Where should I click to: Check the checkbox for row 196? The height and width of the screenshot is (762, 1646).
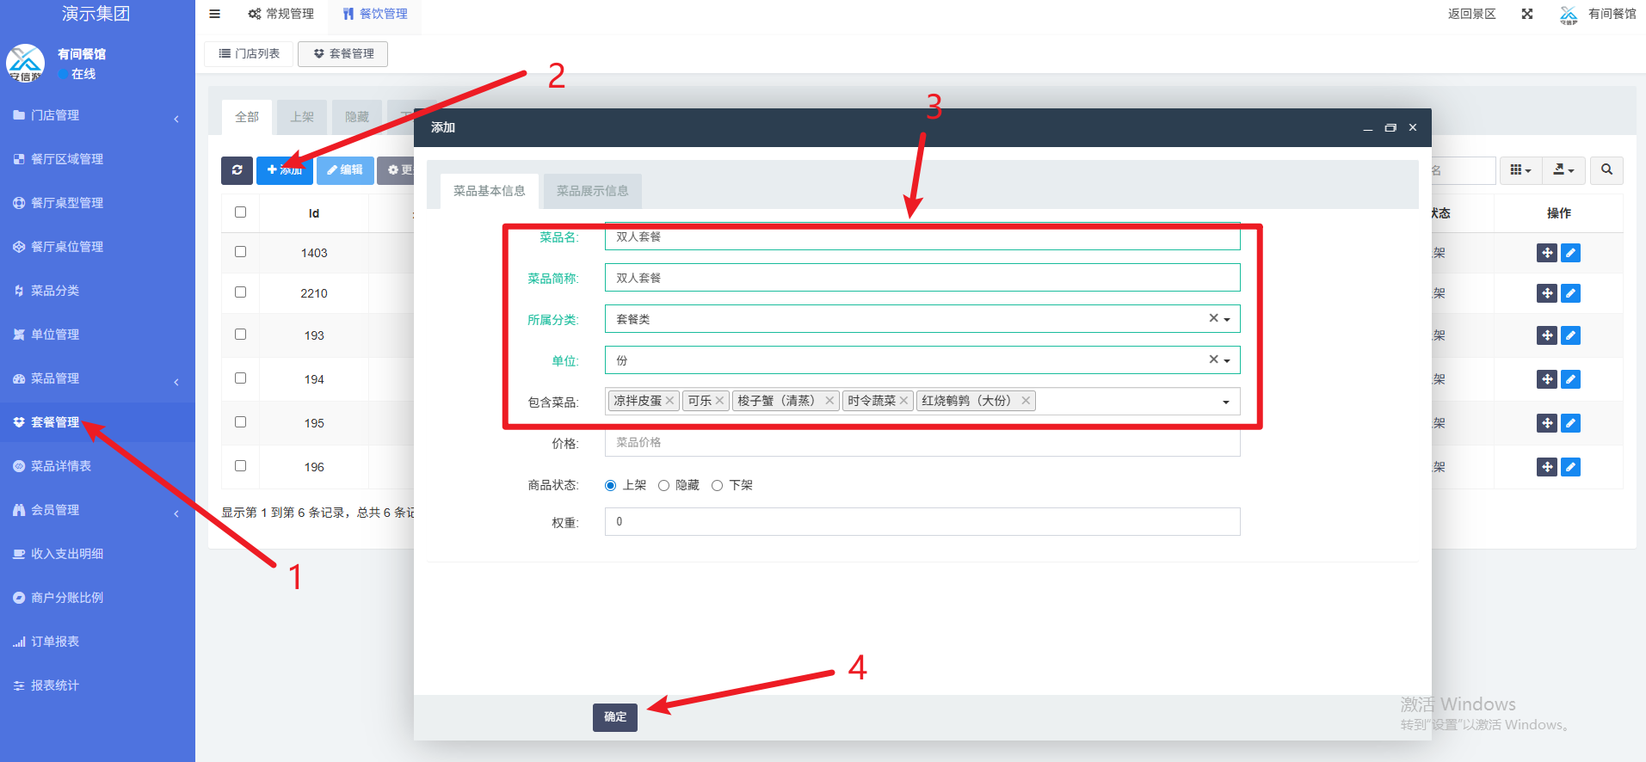pos(240,466)
